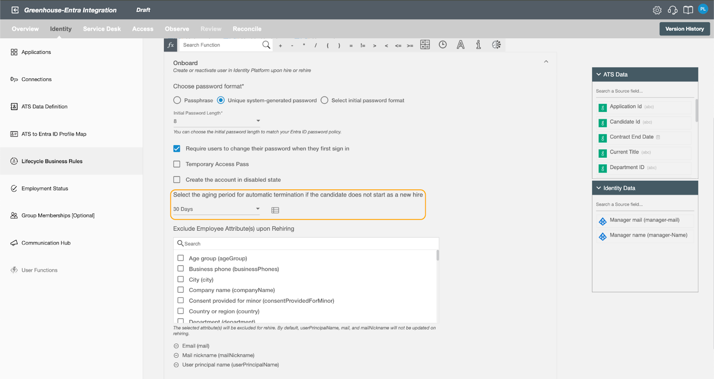Open the settings gear icon in header
The height and width of the screenshot is (379, 714).
[657, 10]
